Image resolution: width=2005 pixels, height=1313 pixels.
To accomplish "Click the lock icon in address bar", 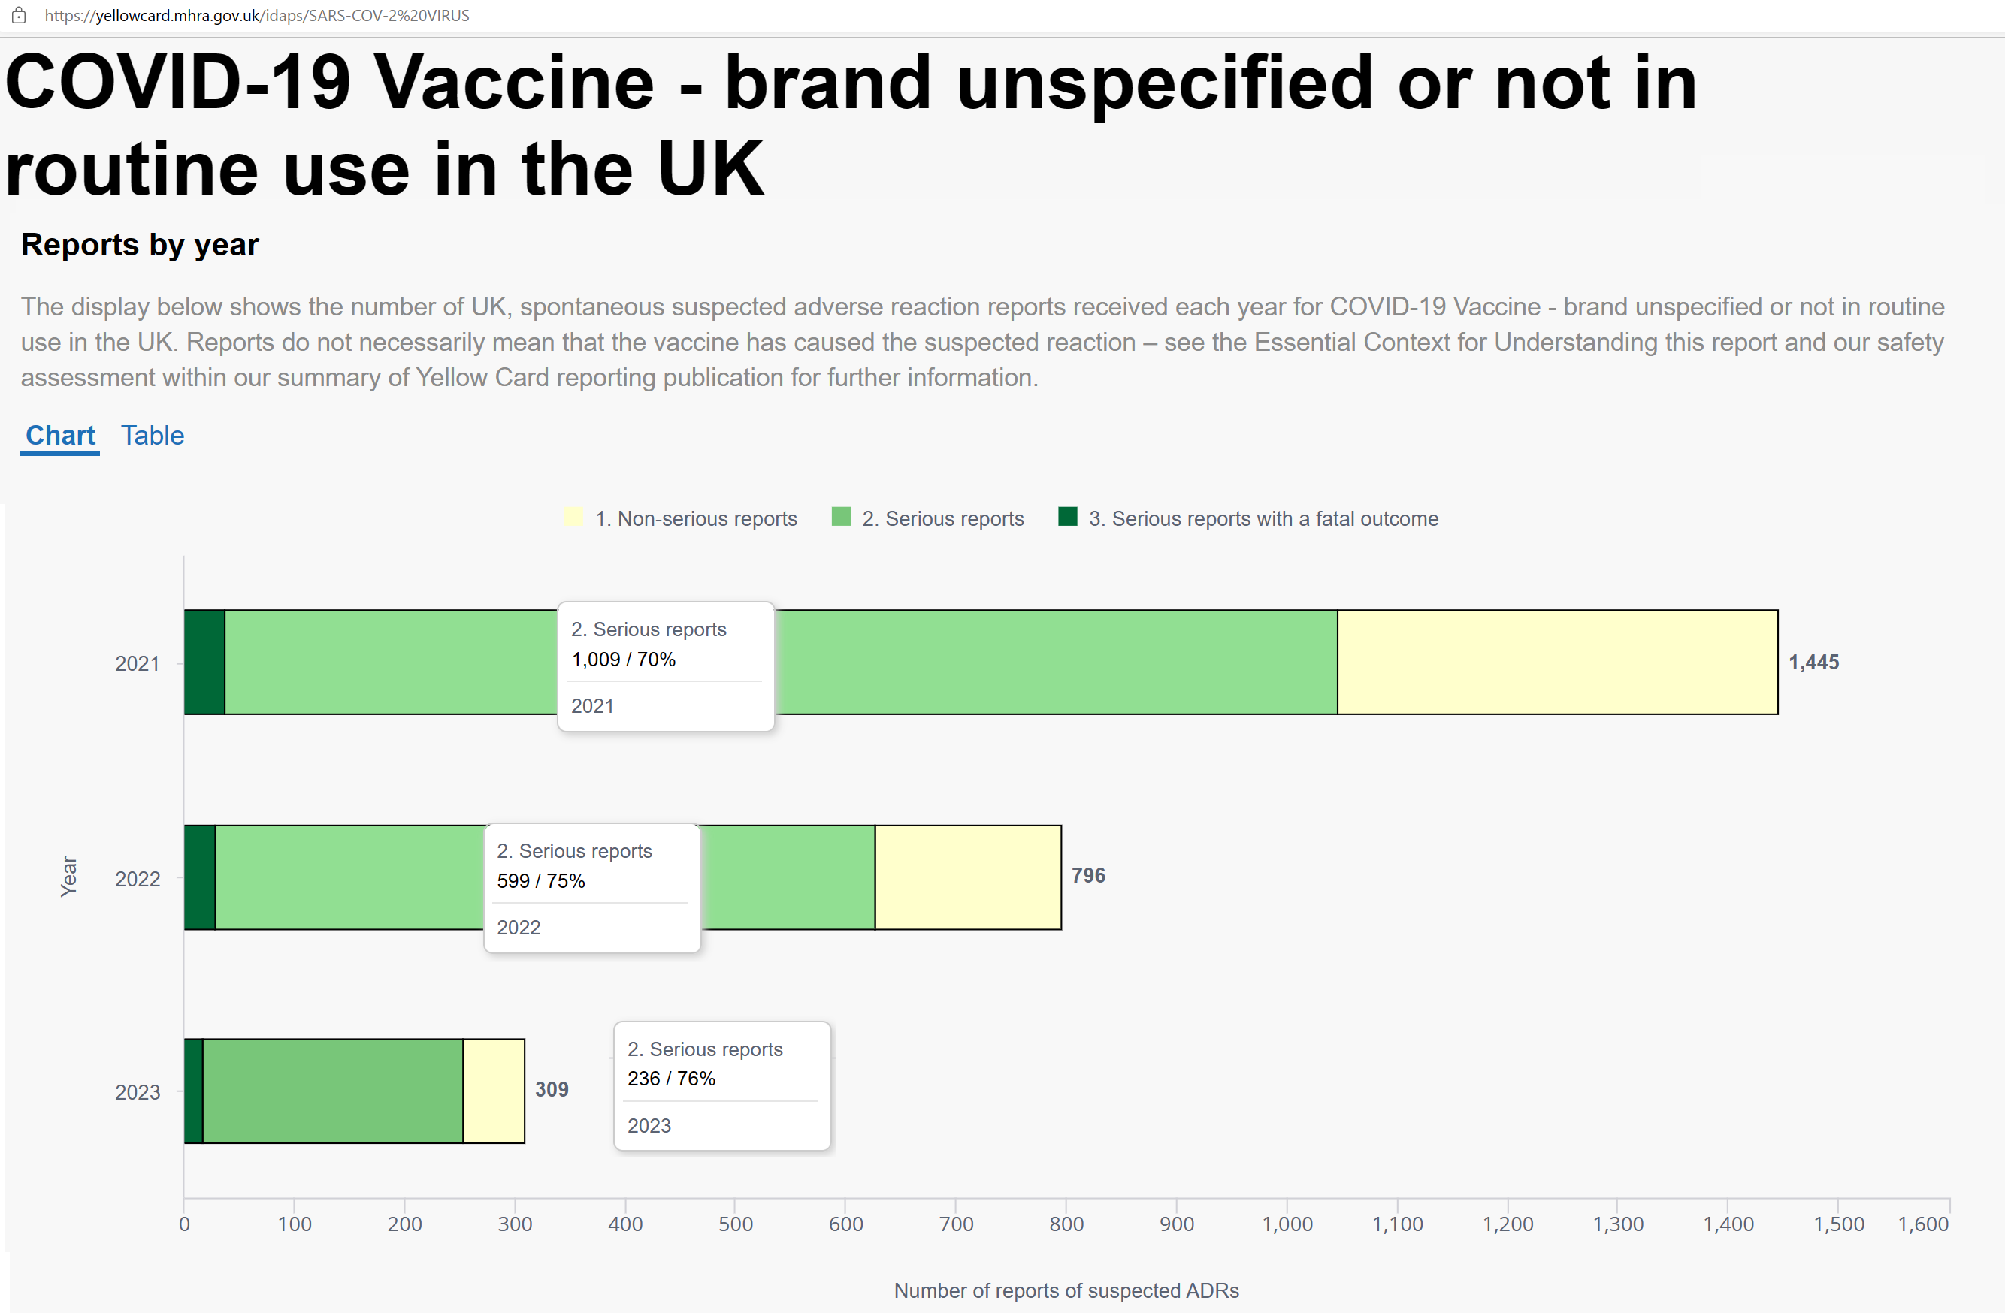I will coord(19,15).
